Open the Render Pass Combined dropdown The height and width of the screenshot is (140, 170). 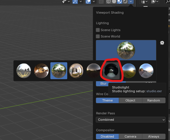pos(131,120)
